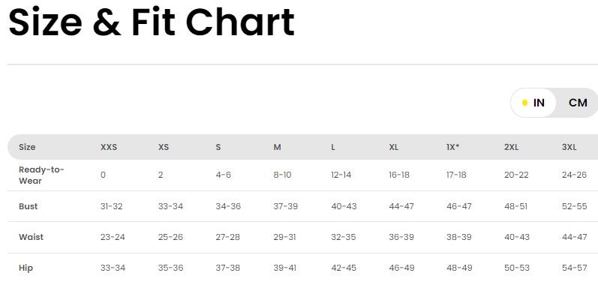Select the Hip row label
Viewport: 598px width, 306px height.
pos(26,268)
